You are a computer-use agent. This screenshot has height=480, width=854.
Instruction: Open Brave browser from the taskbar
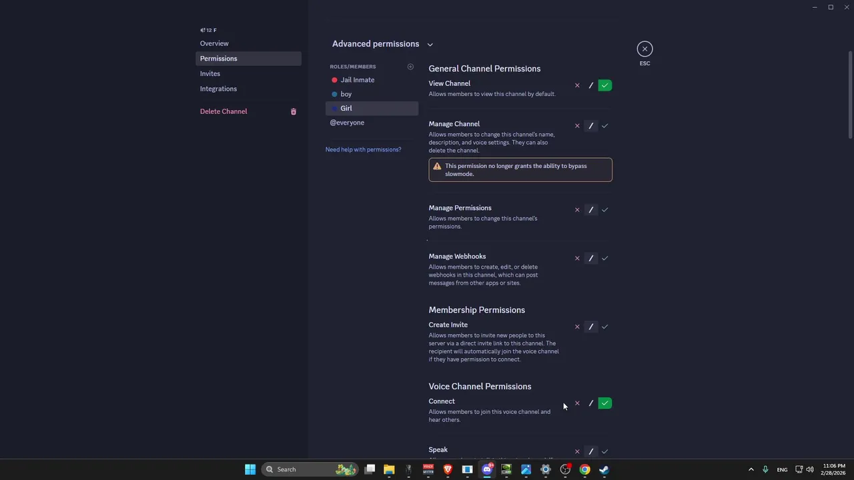click(x=448, y=469)
